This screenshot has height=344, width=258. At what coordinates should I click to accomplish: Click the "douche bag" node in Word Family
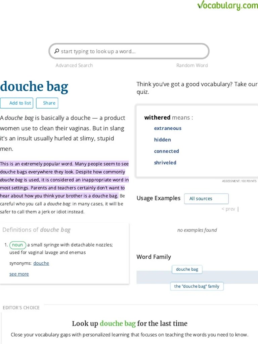[187, 269]
